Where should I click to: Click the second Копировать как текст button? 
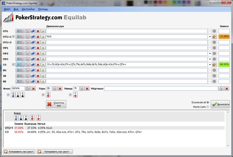click(55, 151)
